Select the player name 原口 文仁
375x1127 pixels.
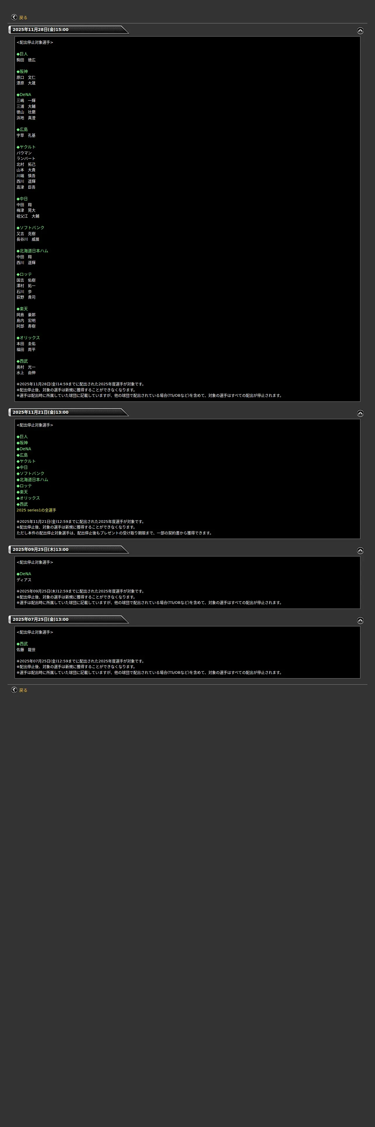pyautogui.click(x=26, y=78)
